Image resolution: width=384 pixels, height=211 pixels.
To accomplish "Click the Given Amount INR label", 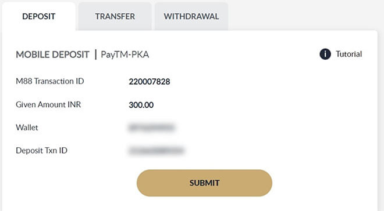I will (48, 104).
